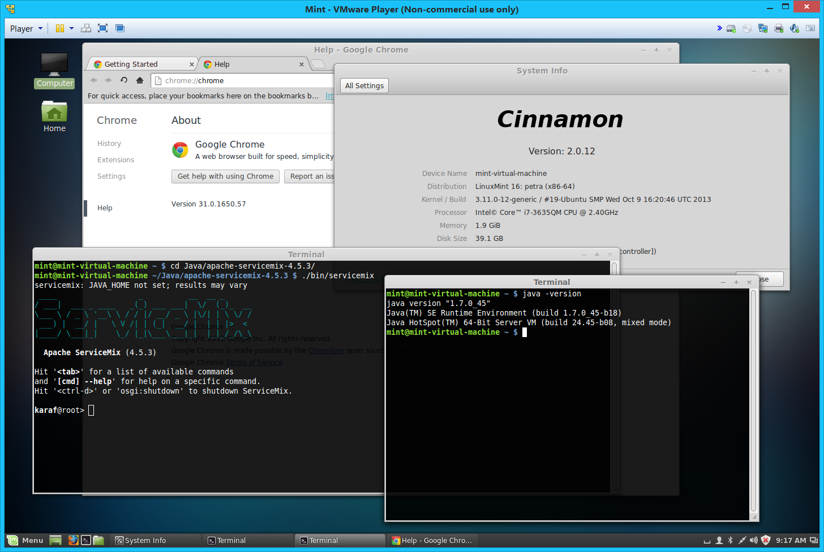
Task: Click the java terminal's vertical scrollbar
Action: click(x=753, y=401)
